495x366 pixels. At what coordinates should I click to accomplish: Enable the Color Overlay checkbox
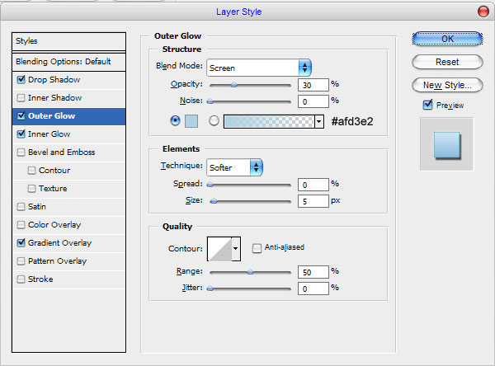(x=21, y=225)
